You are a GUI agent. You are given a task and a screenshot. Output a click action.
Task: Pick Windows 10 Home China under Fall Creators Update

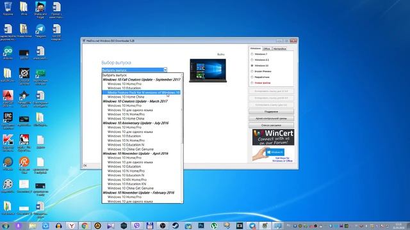click(141, 96)
